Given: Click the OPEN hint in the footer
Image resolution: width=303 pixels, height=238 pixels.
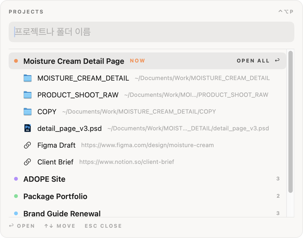Looking at the screenshot, I should [x=22, y=226].
